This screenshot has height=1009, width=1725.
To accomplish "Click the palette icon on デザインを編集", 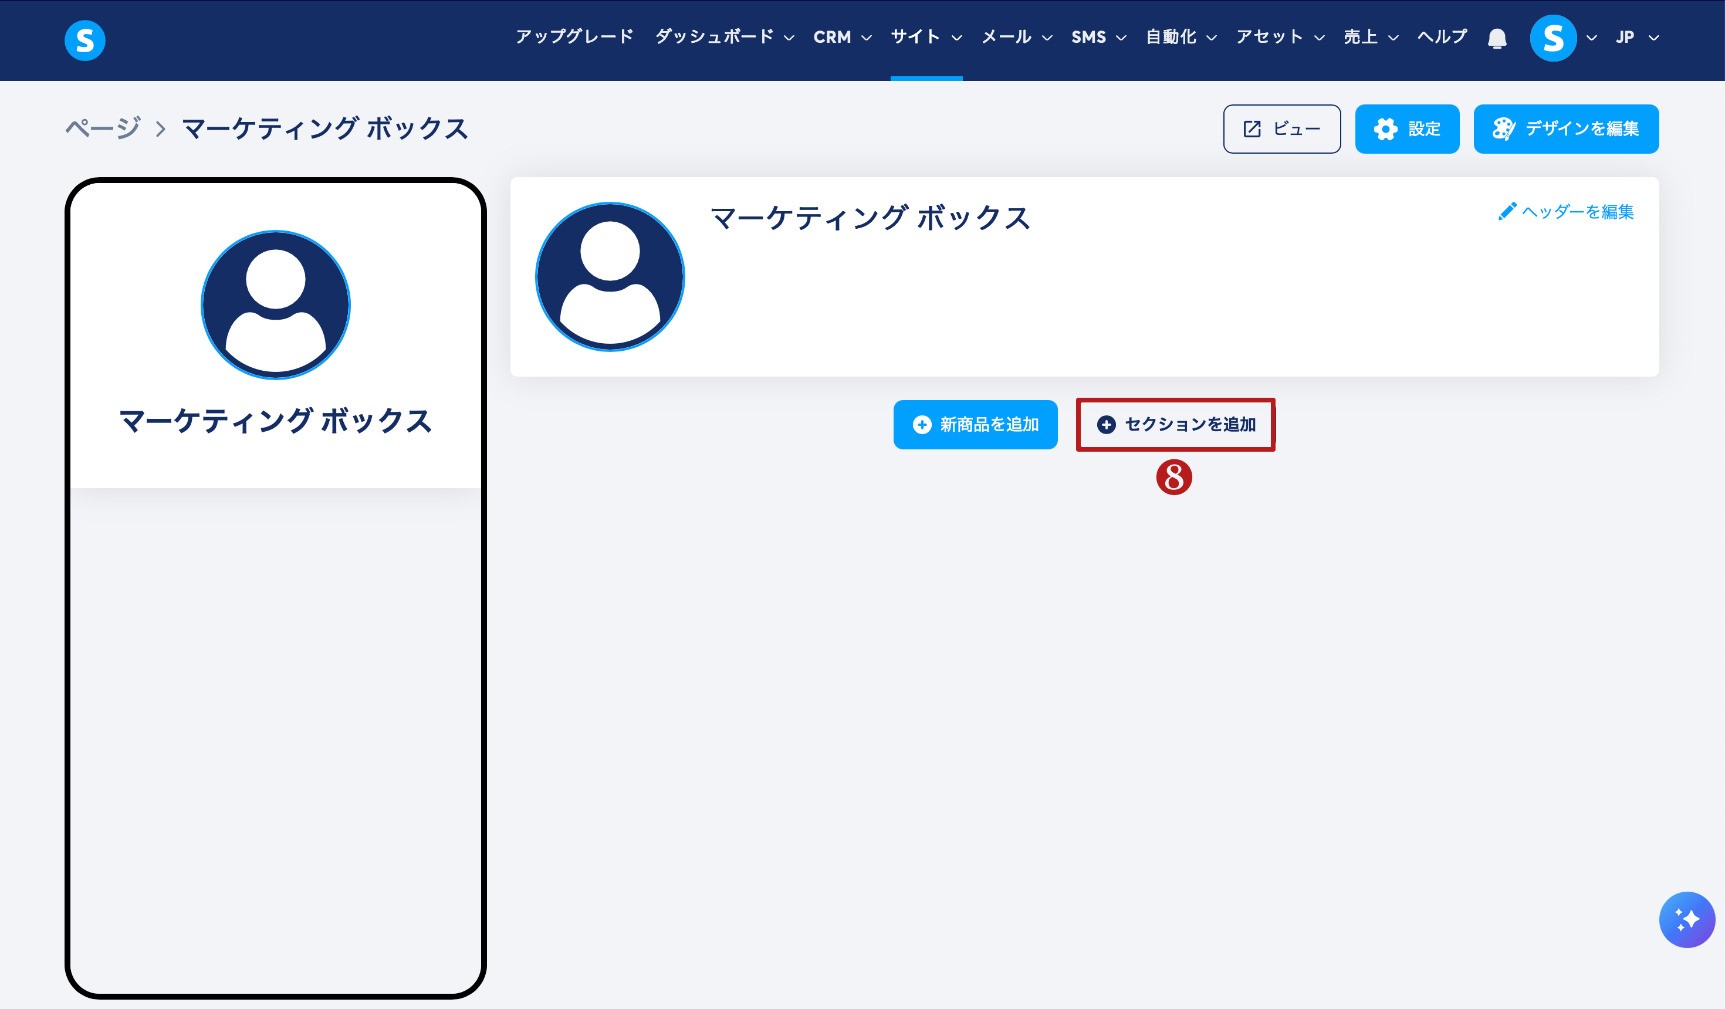I will point(1503,128).
